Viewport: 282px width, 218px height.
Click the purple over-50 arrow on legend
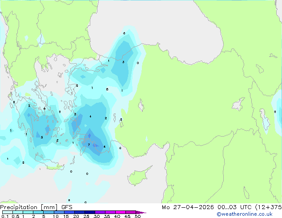[x=141, y=212]
